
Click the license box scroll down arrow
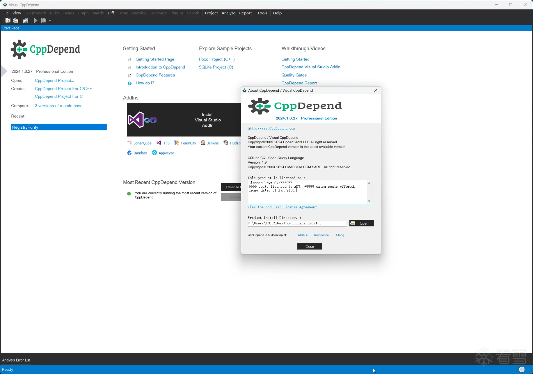click(369, 201)
